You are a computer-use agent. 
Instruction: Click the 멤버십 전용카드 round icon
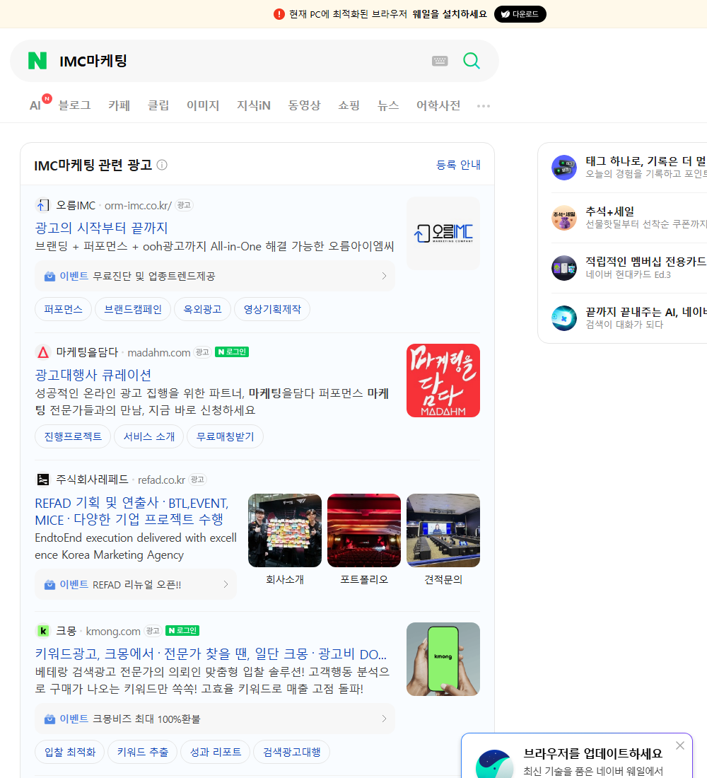tap(564, 268)
